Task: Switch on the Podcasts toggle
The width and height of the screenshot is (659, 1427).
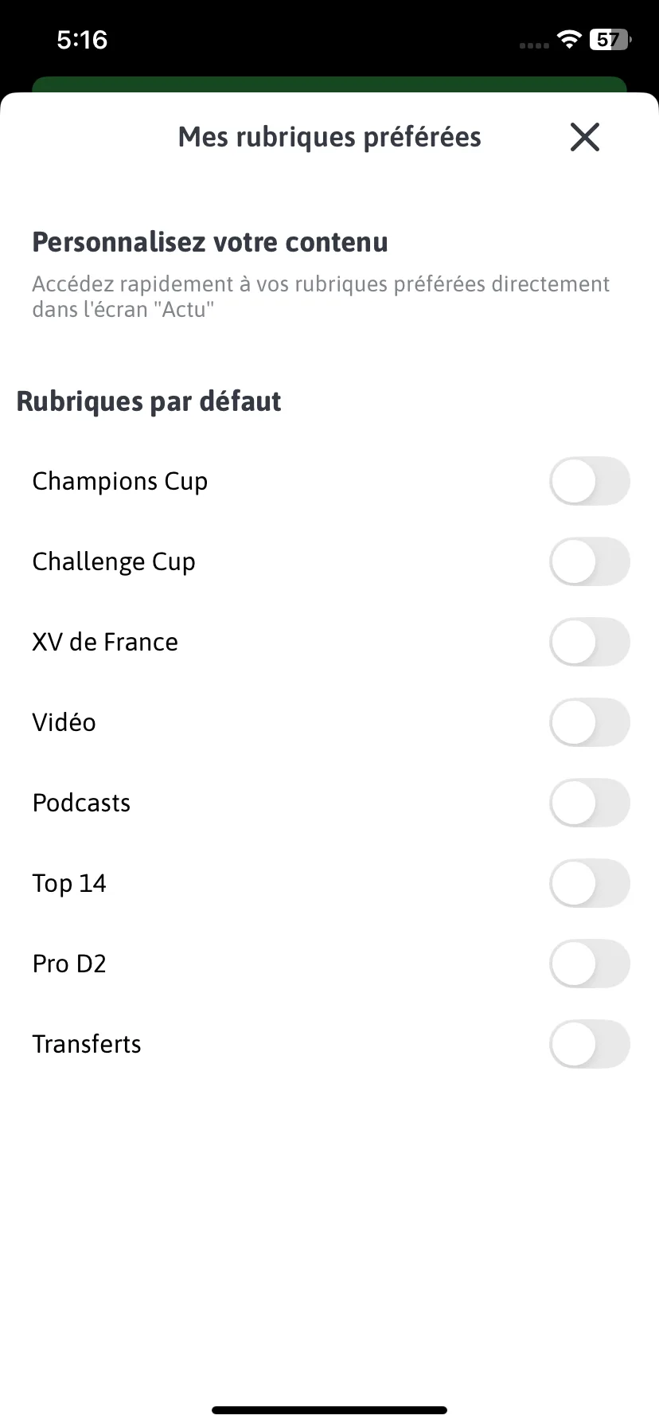Action: (x=590, y=803)
